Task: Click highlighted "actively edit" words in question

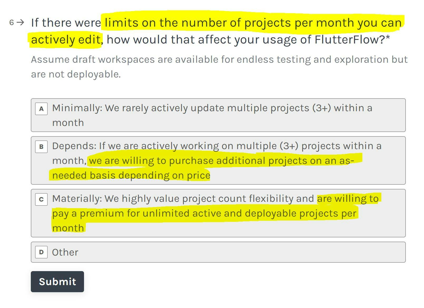Action: [x=66, y=40]
